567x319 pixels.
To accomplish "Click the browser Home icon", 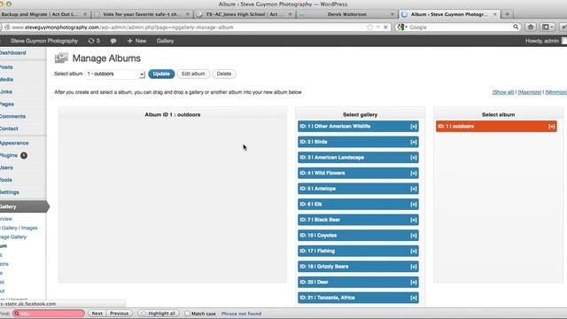I will tap(531, 27).
